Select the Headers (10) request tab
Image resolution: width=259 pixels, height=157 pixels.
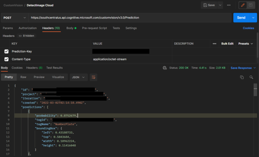tap(51, 28)
